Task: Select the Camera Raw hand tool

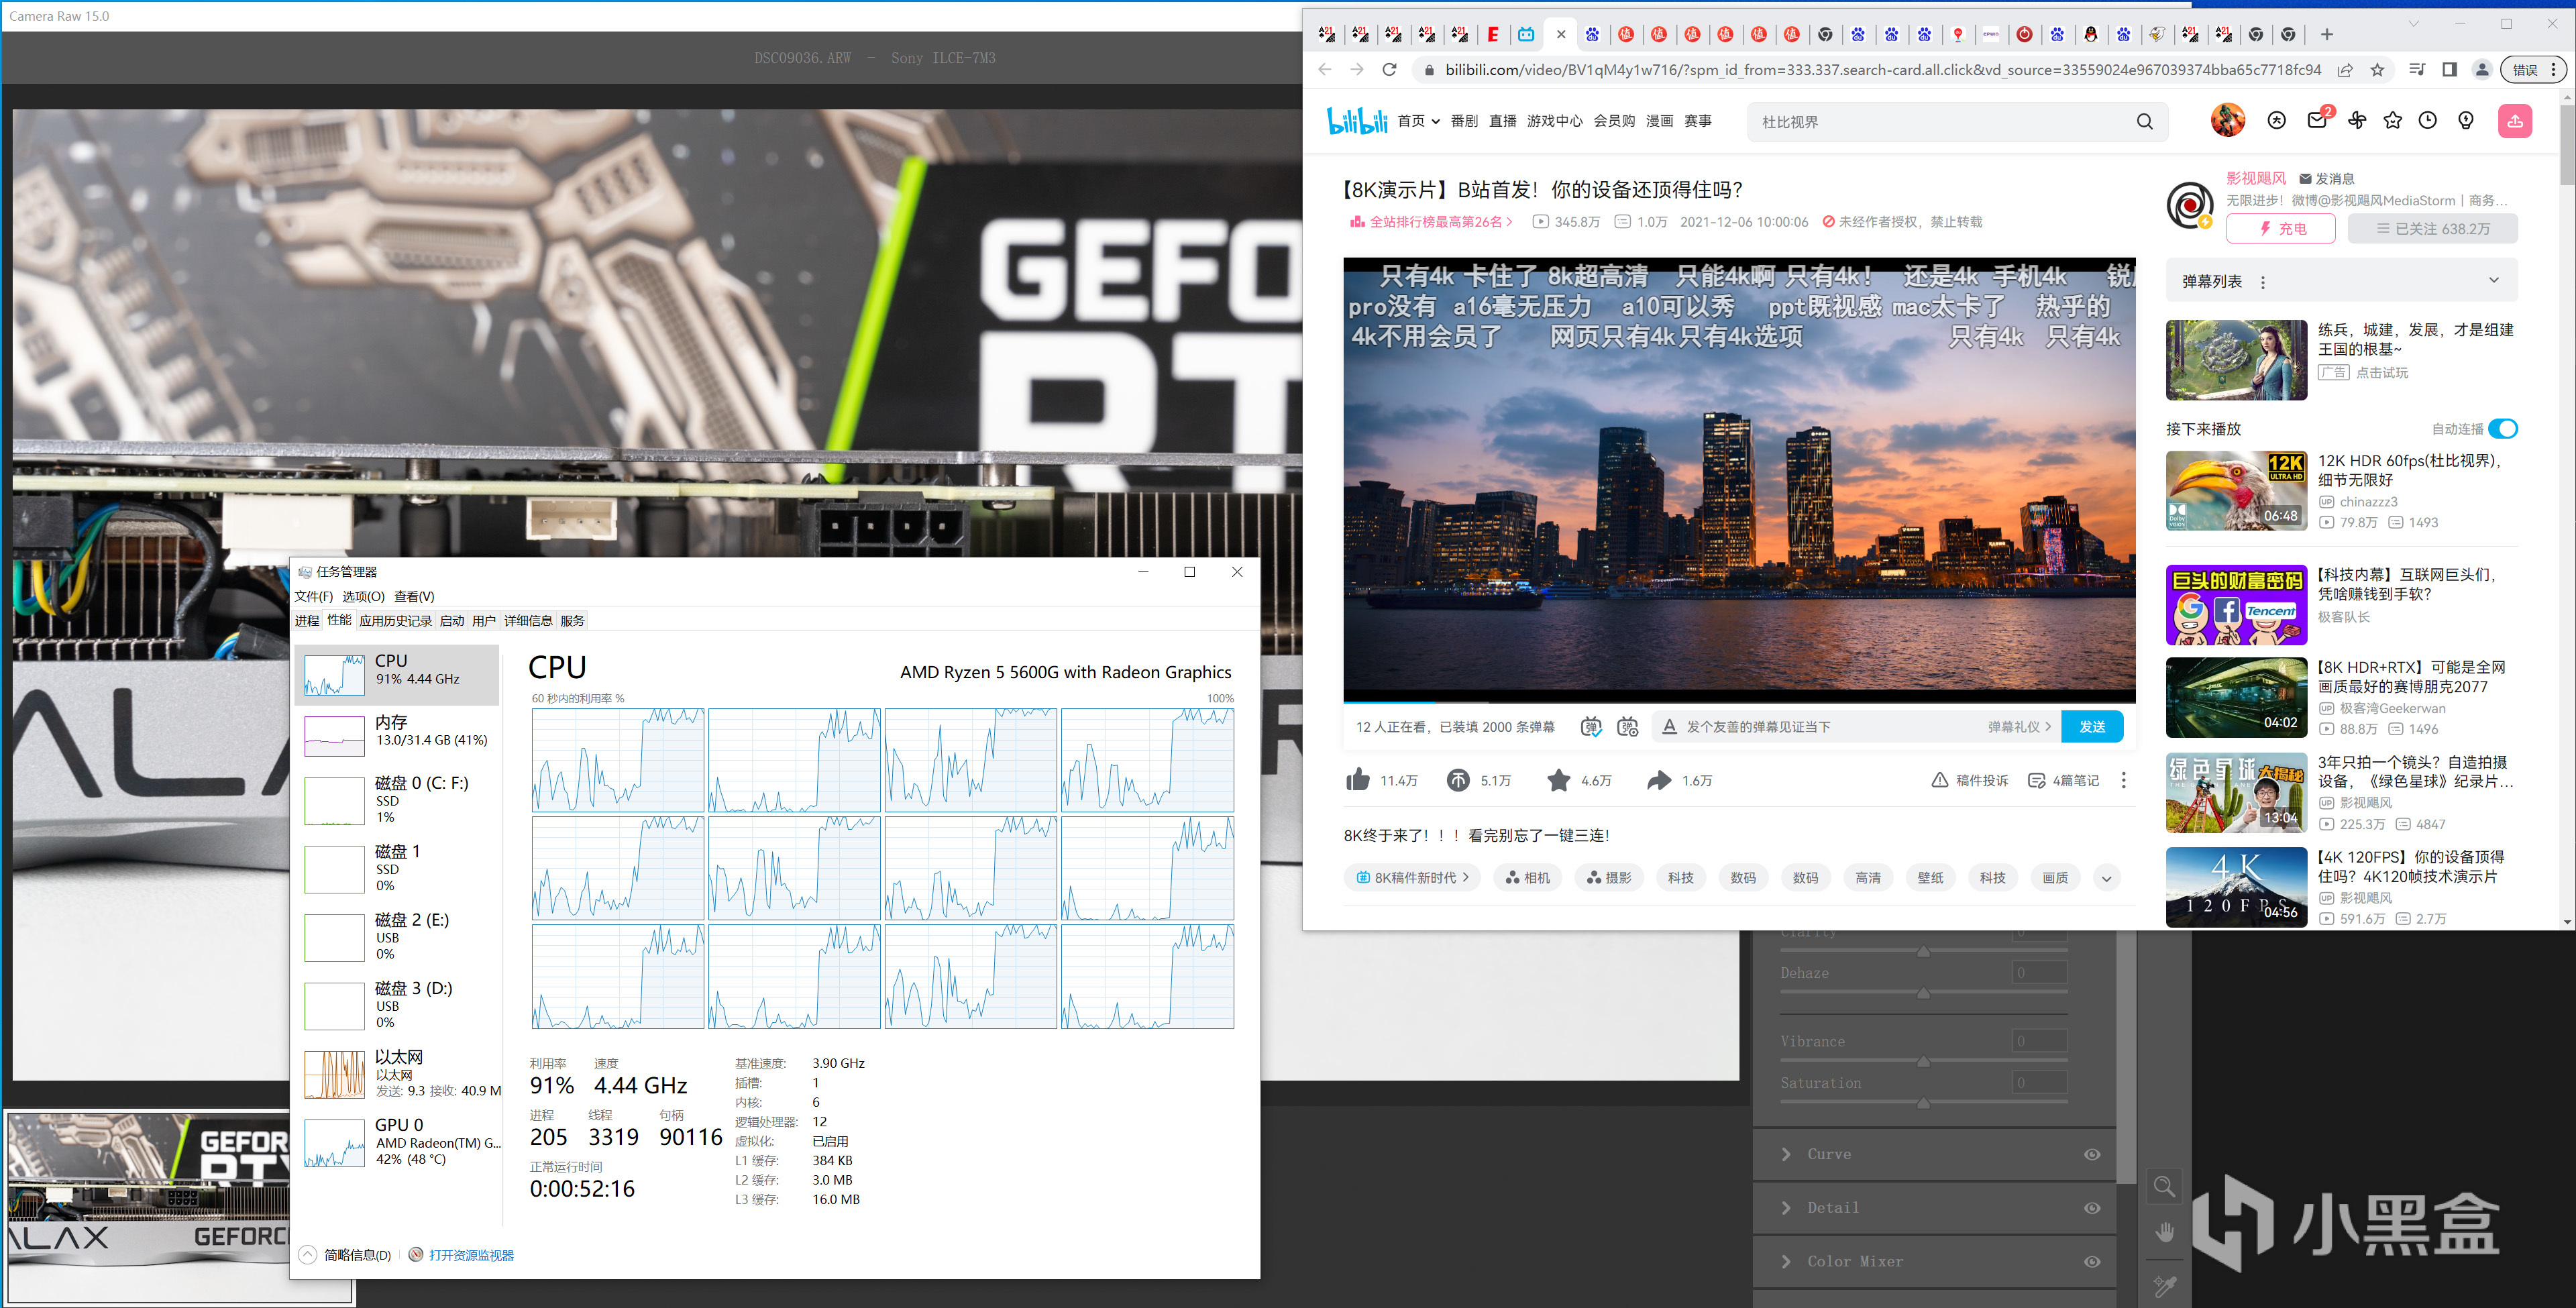Action: point(2164,1233)
